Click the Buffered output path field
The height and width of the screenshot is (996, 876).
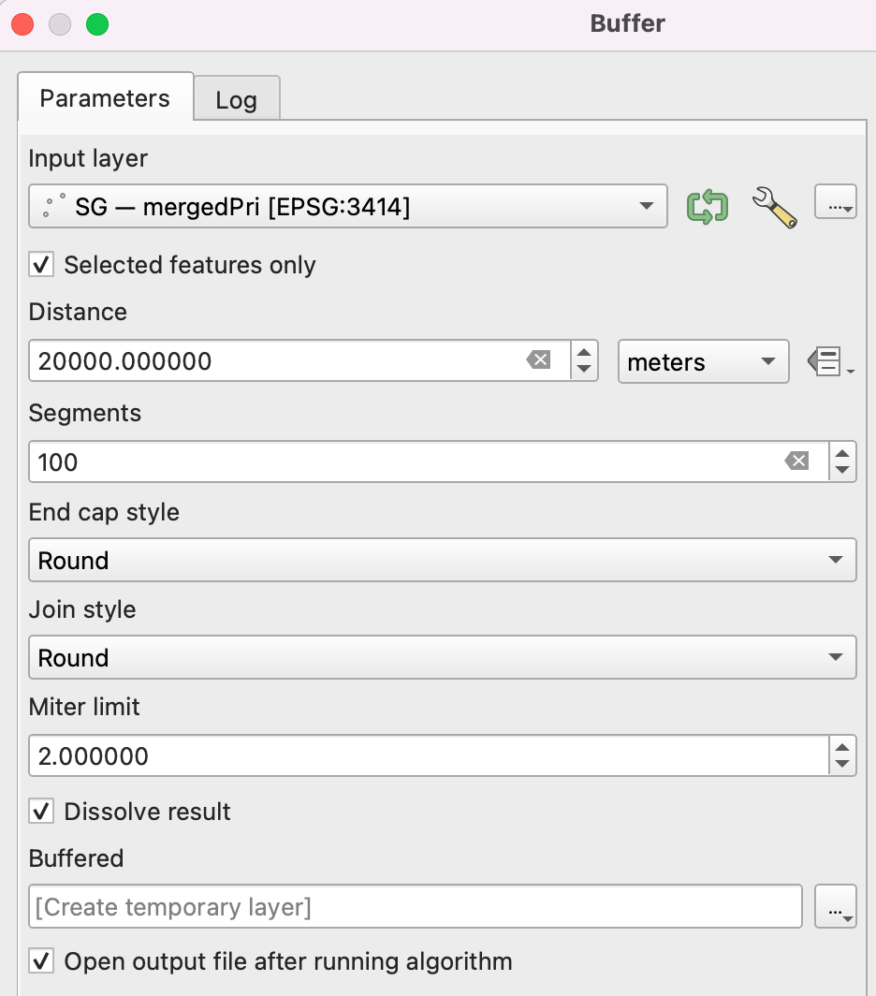click(x=415, y=906)
